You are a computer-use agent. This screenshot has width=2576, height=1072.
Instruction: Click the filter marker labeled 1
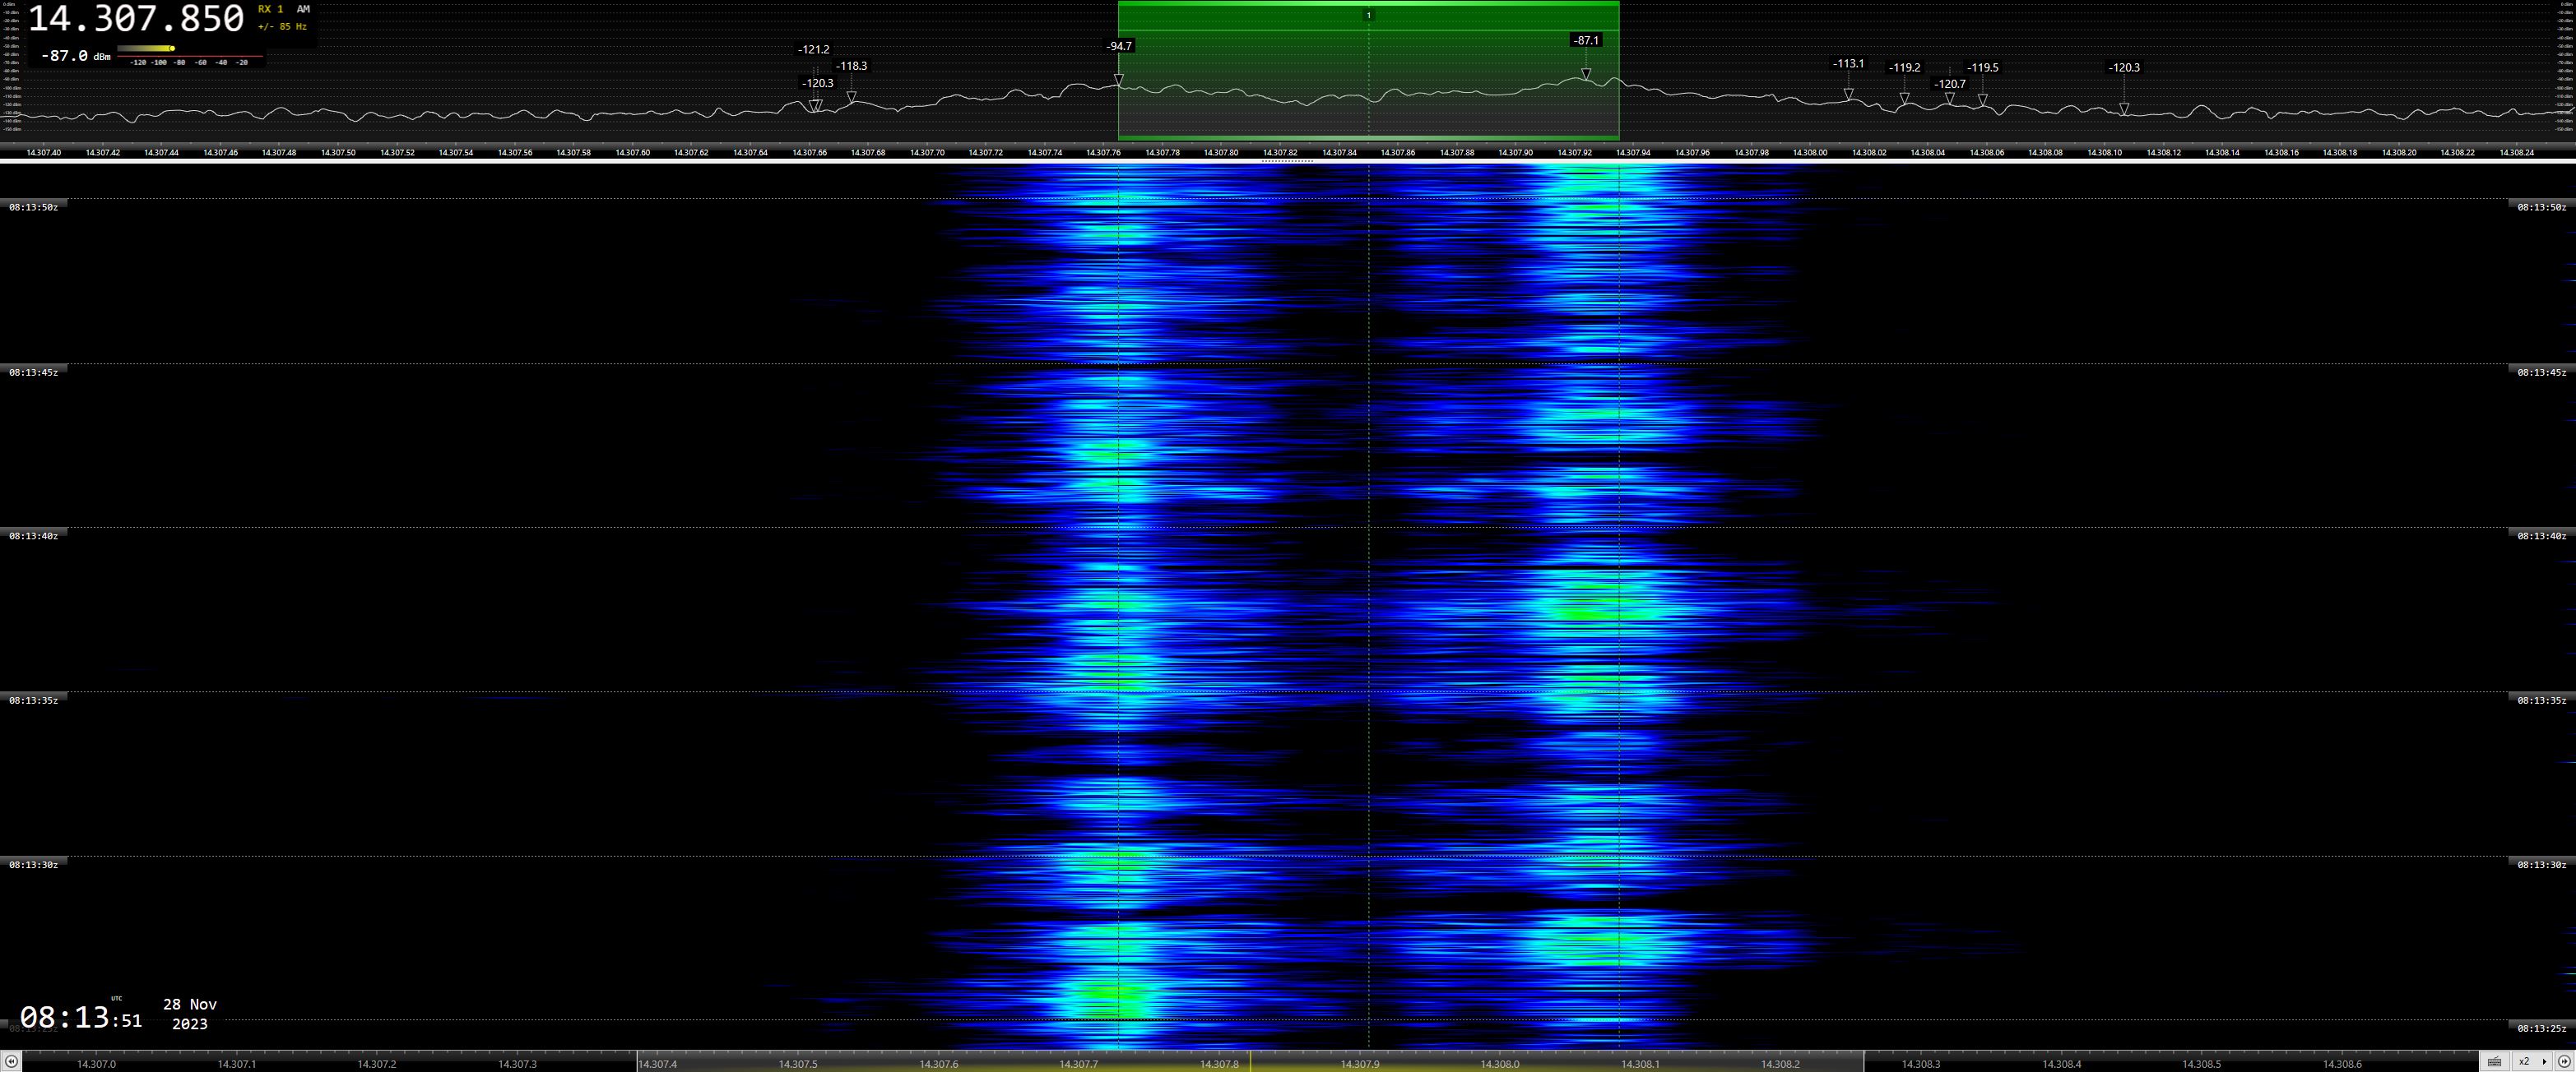tap(1369, 15)
